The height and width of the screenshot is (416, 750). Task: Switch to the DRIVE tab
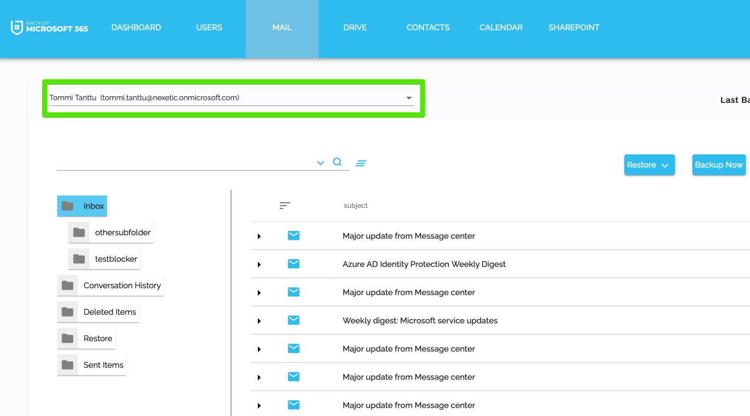pos(355,28)
